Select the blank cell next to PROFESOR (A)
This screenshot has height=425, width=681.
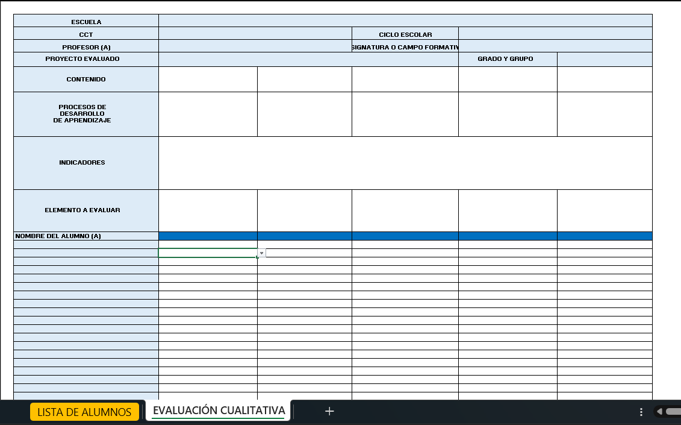click(x=255, y=46)
